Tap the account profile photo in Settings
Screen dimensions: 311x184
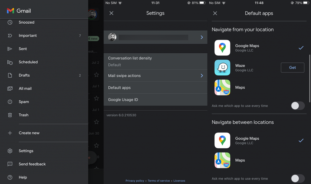click(112, 37)
